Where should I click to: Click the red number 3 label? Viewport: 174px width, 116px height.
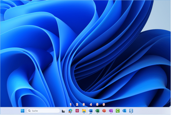click(x=84, y=104)
